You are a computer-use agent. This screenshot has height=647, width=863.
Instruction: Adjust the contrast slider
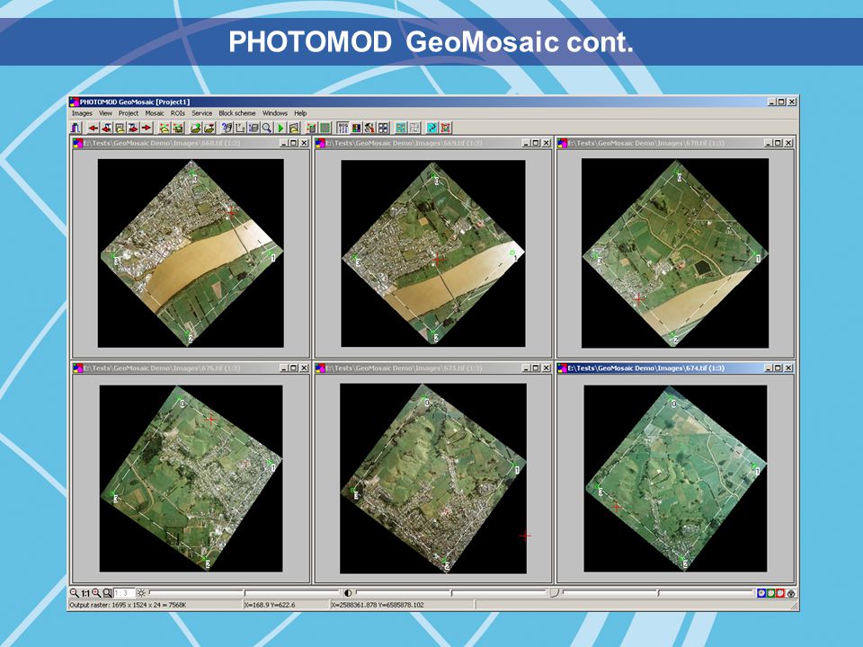(x=451, y=593)
